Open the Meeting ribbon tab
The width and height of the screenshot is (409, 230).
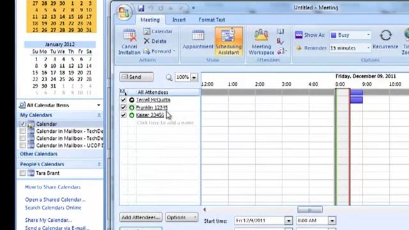150,20
